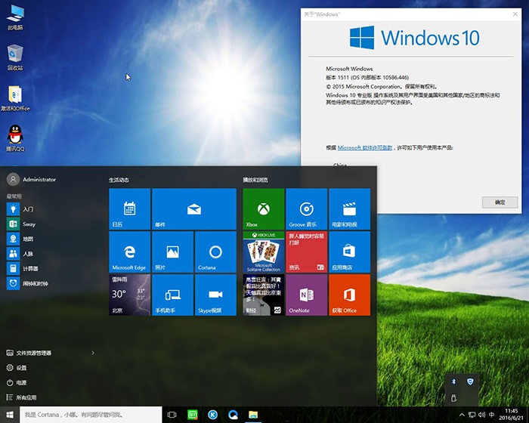
Task: Open the Groove music tile
Action: point(306,209)
